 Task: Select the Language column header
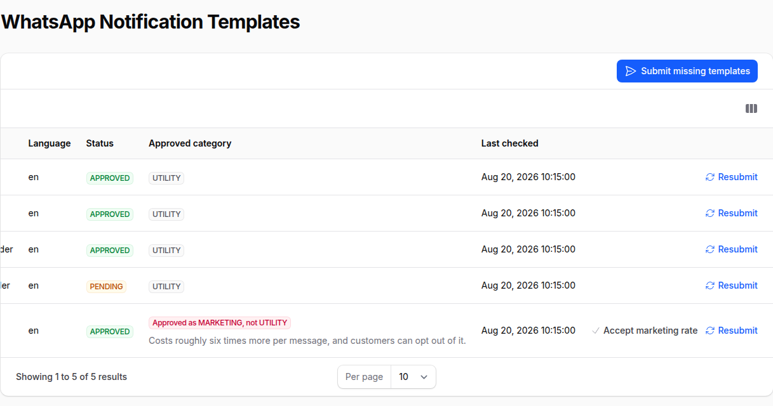pos(50,143)
